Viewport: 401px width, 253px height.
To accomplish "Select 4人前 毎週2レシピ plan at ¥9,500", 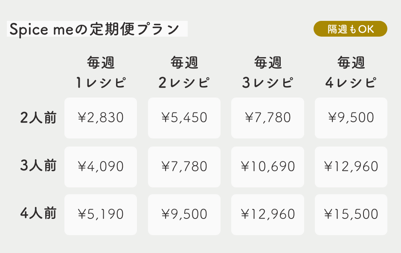I will click(x=184, y=214).
